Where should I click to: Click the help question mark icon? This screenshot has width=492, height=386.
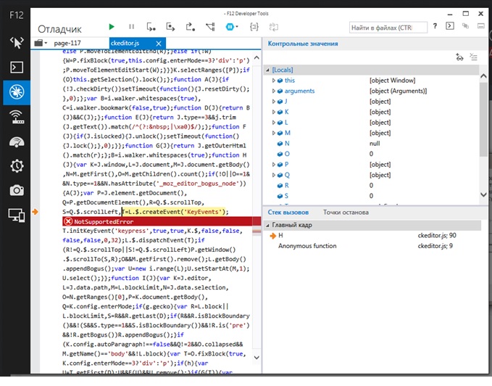click(435, 26)
